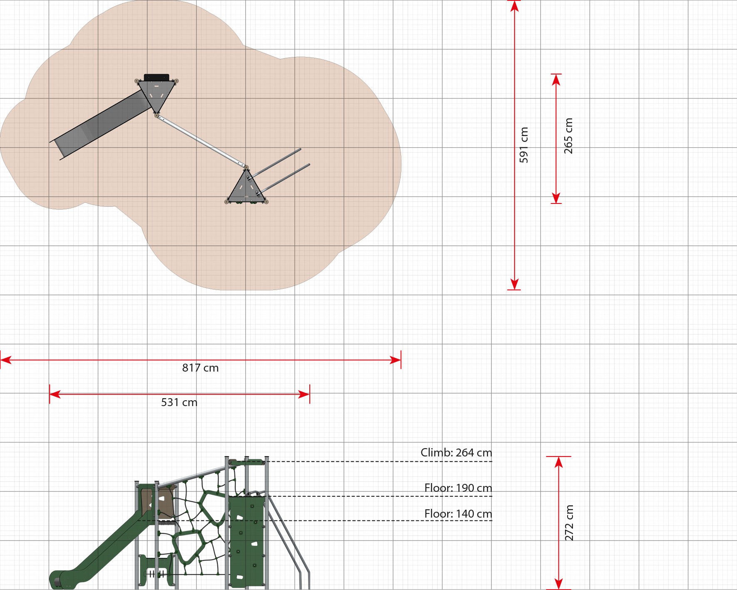The height and width of the screenshot is (590, 737).
Task: Select the vertical 591 cm measurement text
Action: [523, 145]
